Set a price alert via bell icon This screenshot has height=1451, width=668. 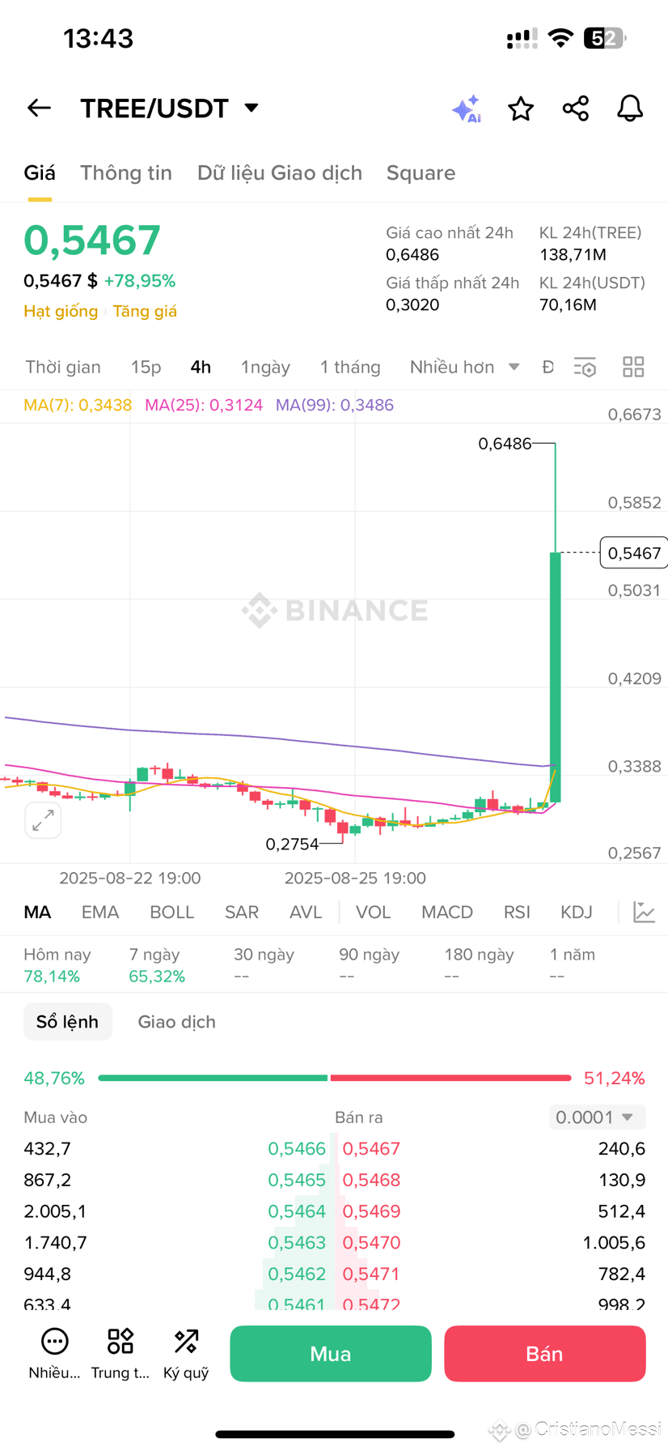click(x=630, y=109)
